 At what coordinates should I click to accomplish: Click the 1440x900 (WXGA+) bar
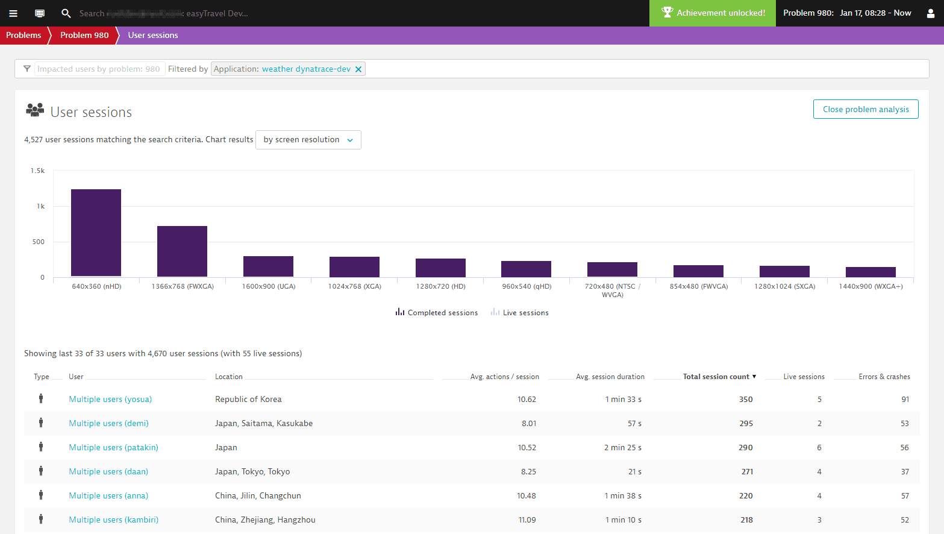point(871,272)
